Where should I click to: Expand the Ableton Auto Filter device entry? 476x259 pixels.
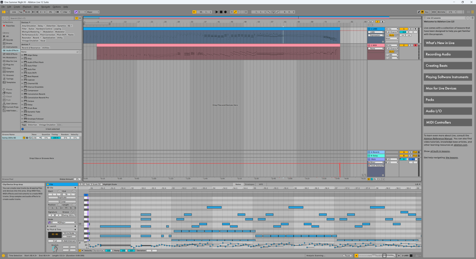point(22,66)
